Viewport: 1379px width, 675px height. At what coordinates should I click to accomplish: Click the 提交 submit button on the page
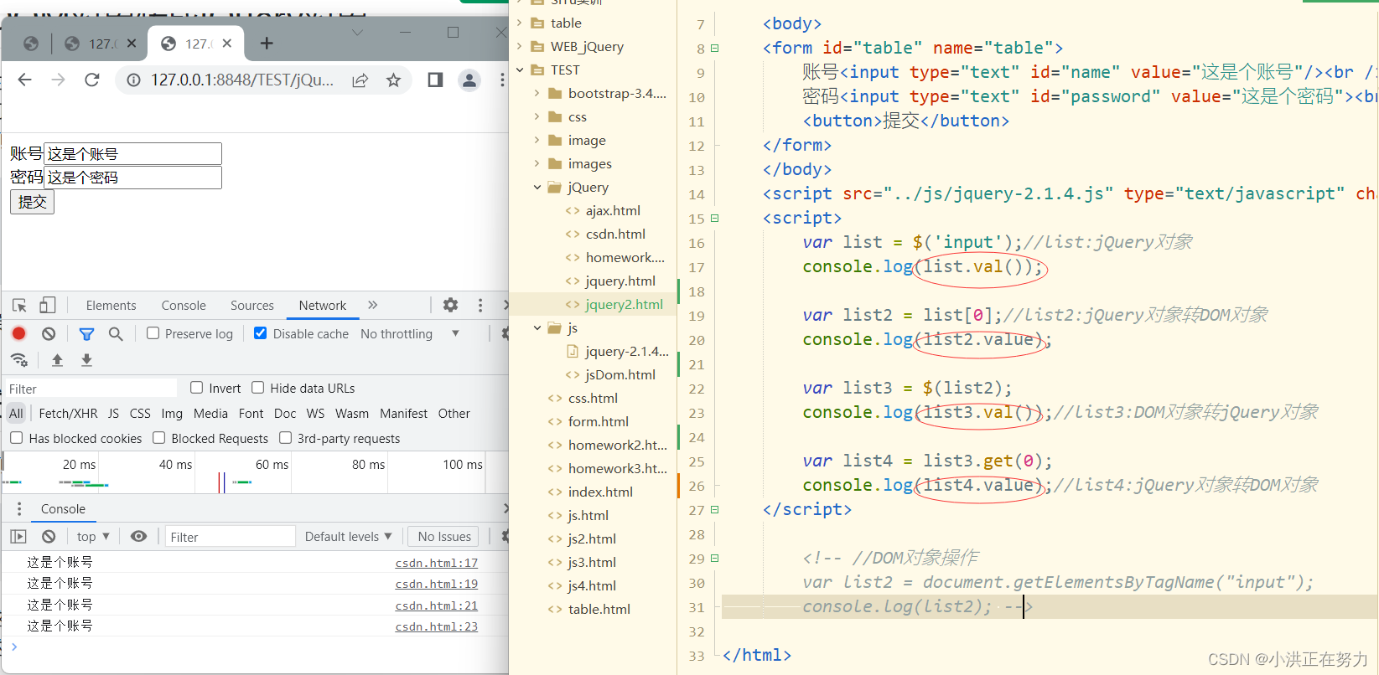[x=32, y=202]
